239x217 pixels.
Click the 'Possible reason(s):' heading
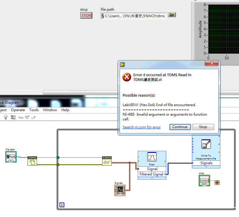point(139,95)
